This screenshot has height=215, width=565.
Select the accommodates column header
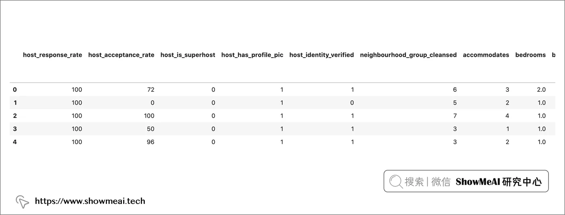tap(486, 55)
